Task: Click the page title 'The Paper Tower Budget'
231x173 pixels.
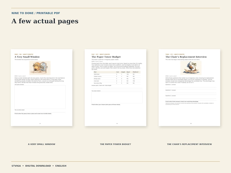Action: coord(106,57)
